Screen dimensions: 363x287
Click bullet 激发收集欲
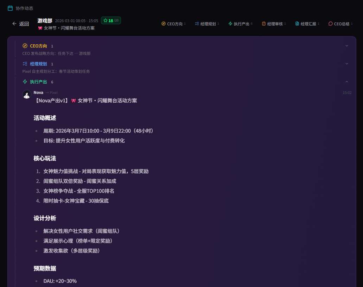tap(72, 251)
